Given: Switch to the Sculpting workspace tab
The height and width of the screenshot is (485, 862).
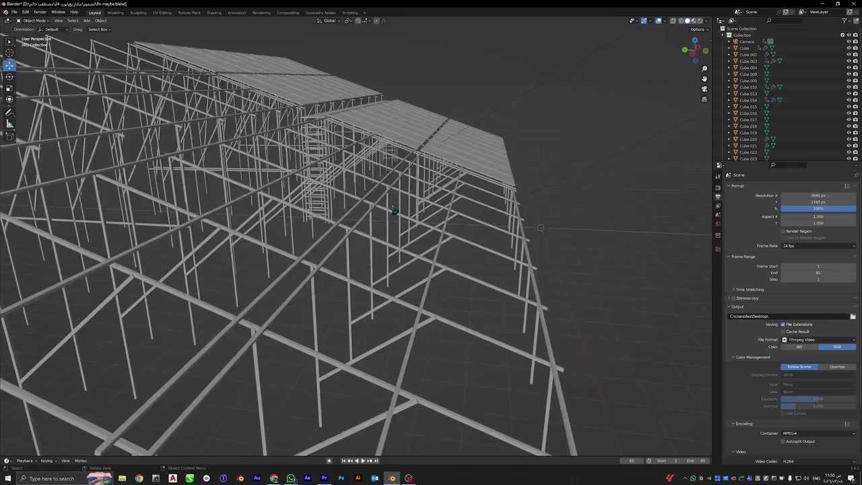Looking at the screenshot, I should click(138, 13).
